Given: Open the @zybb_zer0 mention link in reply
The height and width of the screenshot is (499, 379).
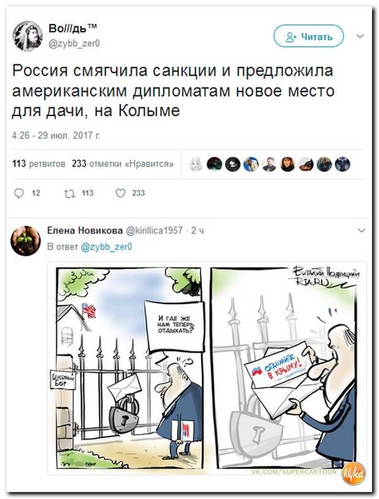Looking at the screenshot, I should 106,247.
